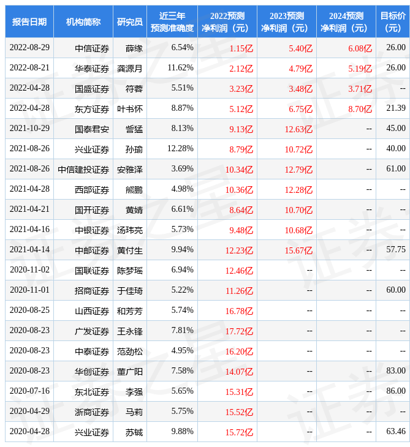Click the 12.63亿 forecast value

pyautogui.click(x=298, y=129)
